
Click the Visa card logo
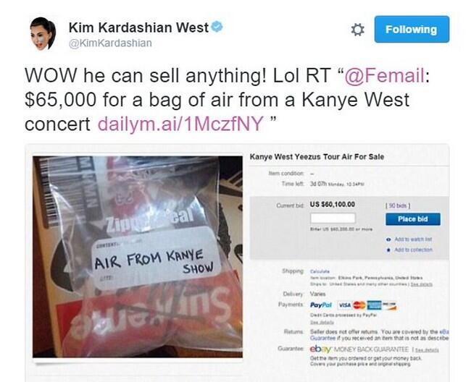[344, 305]
